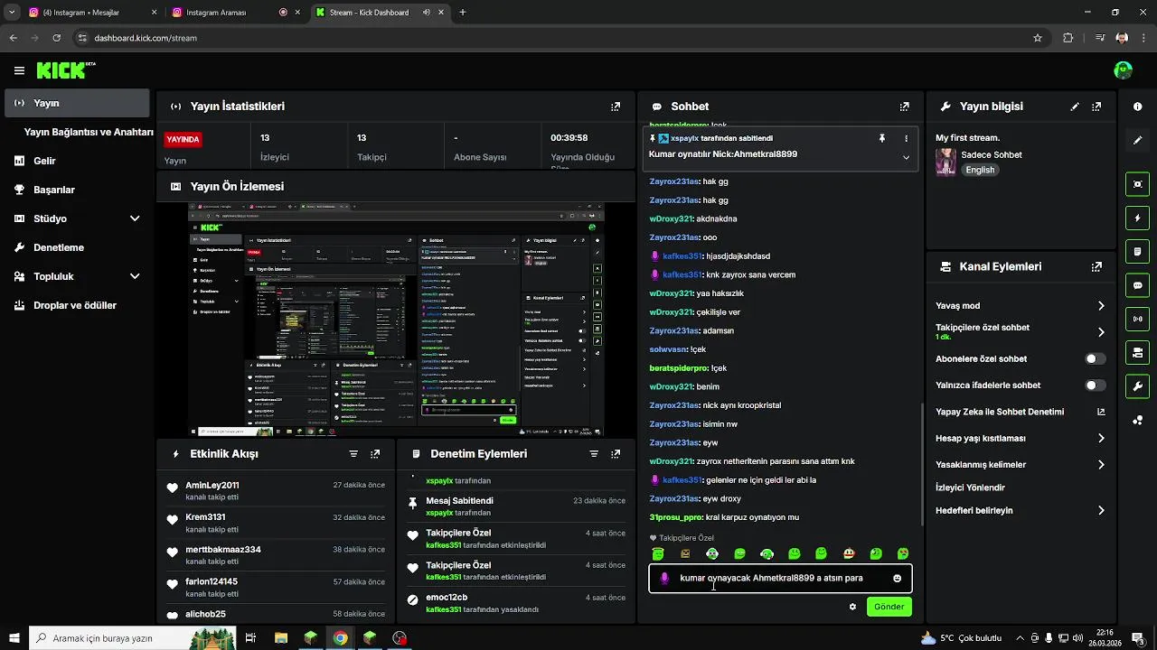1157x650 pixels.
Task: Pop out the Etkinlik Akışı panel
Action: click(375, 454)
